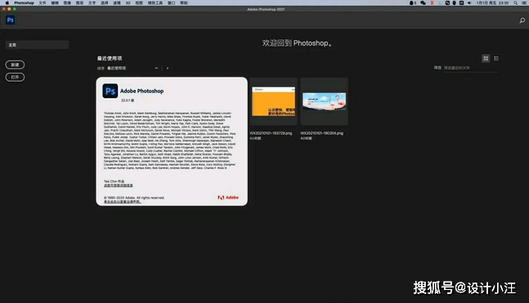Open the WX20210101-190304.png flamingo thumbnail

pyautogui.click(x=325, y=101)
